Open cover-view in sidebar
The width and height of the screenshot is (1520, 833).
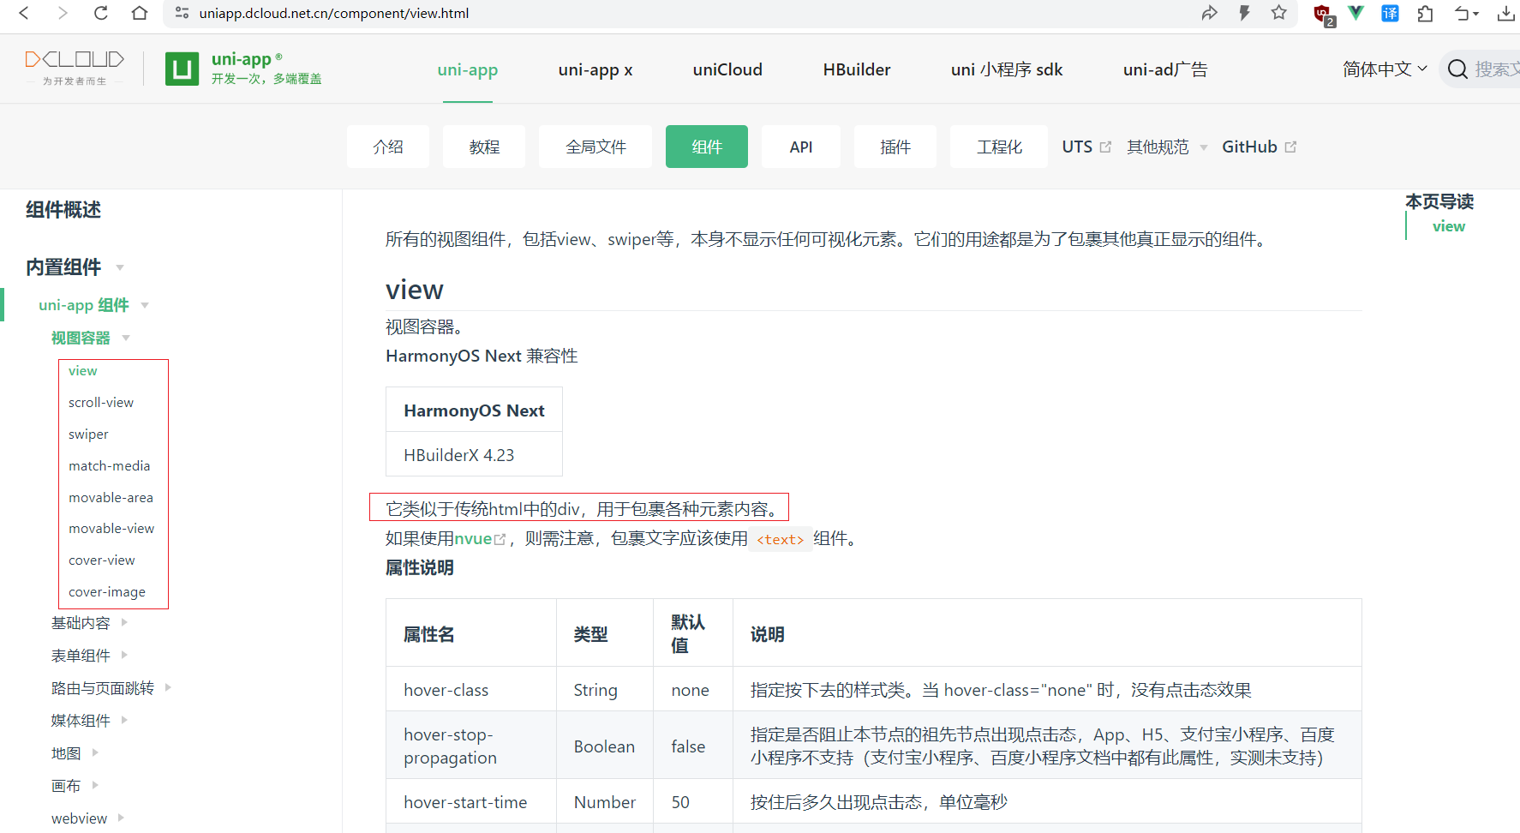click(102, 560)
